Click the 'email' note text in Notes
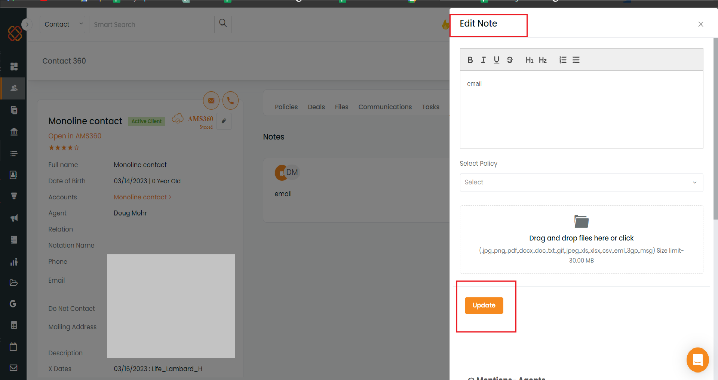This screenshot has height=380, width=718. point(283,194)
